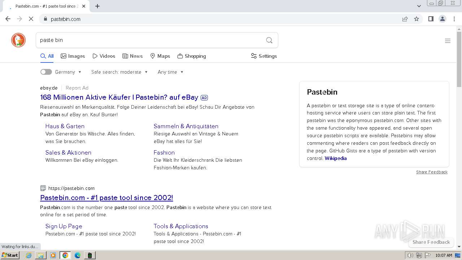Open the media player taskbar icon
Image resolution: width=462 pixels, height=260 pixels.
pos(53,255)
